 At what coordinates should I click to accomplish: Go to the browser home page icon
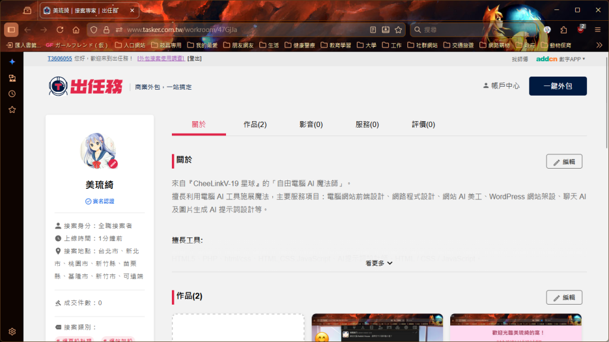coord(76,30)
